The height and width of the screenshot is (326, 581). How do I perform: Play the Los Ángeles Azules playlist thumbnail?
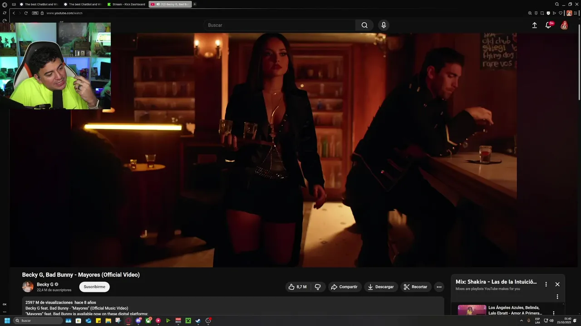472,310
